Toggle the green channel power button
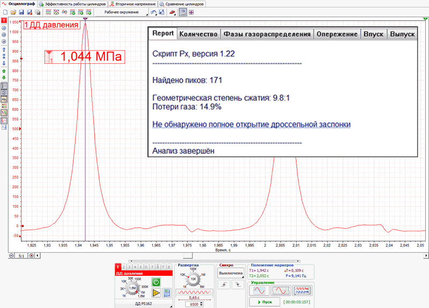 pyautogui.click(x=156, y=282)
